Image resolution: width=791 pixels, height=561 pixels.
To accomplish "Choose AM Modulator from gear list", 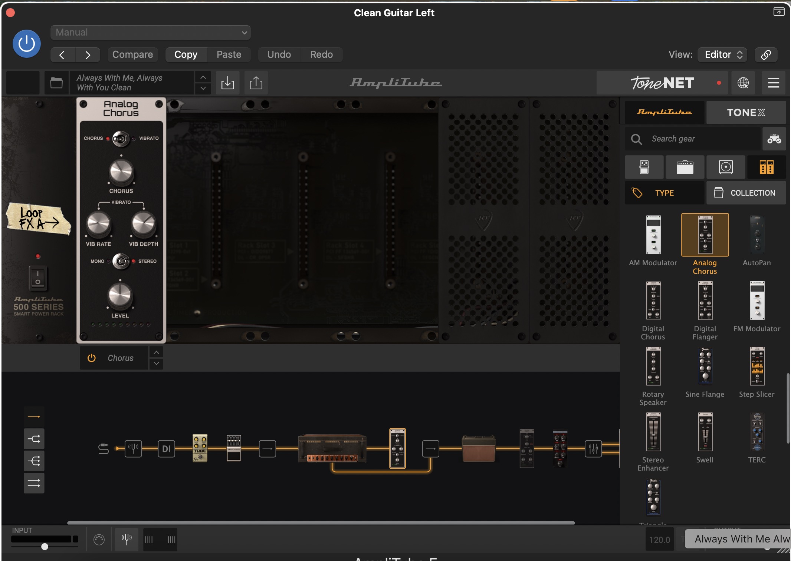I will click(x=653, y=241).
